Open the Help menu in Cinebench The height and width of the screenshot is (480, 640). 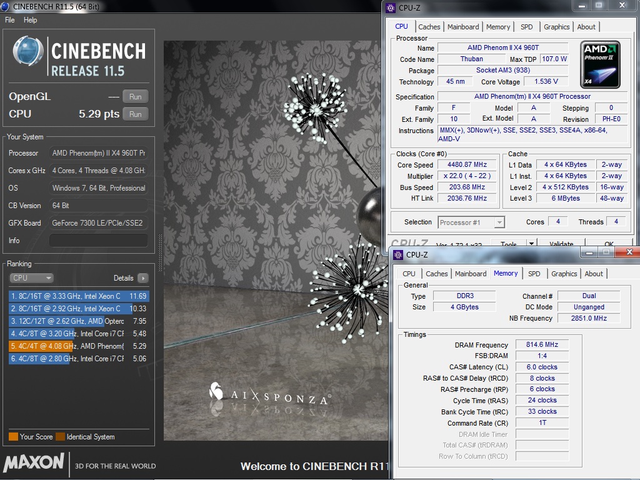[30, 19]
